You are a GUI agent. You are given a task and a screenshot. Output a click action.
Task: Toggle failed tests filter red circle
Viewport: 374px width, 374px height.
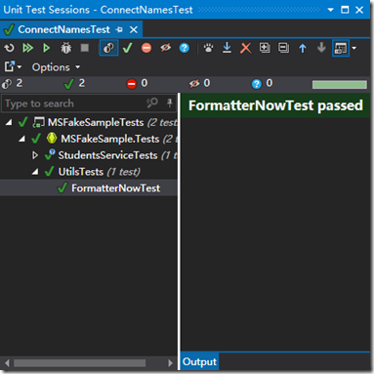point(146,48)
